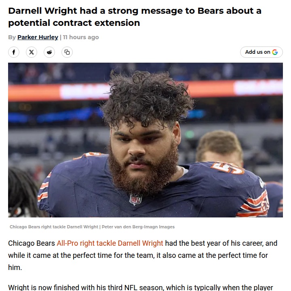Click the 'By' label before author name
This screenshot has height=291, width=291.
pos(12,37)
